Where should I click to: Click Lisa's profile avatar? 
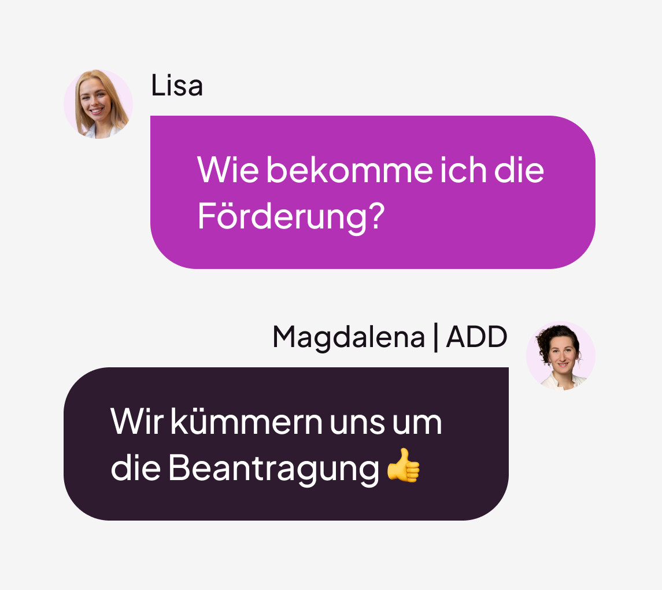pos(98,104)
